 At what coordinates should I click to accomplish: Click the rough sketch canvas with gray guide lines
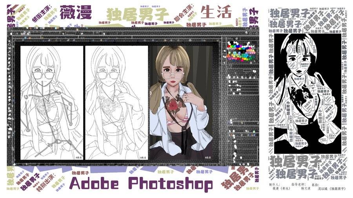[52, 103]
